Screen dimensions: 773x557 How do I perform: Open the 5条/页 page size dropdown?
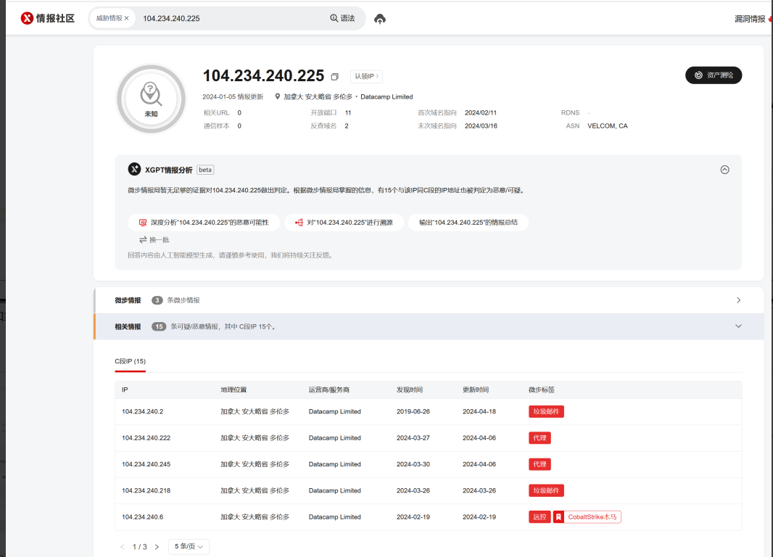click(189, 547)
